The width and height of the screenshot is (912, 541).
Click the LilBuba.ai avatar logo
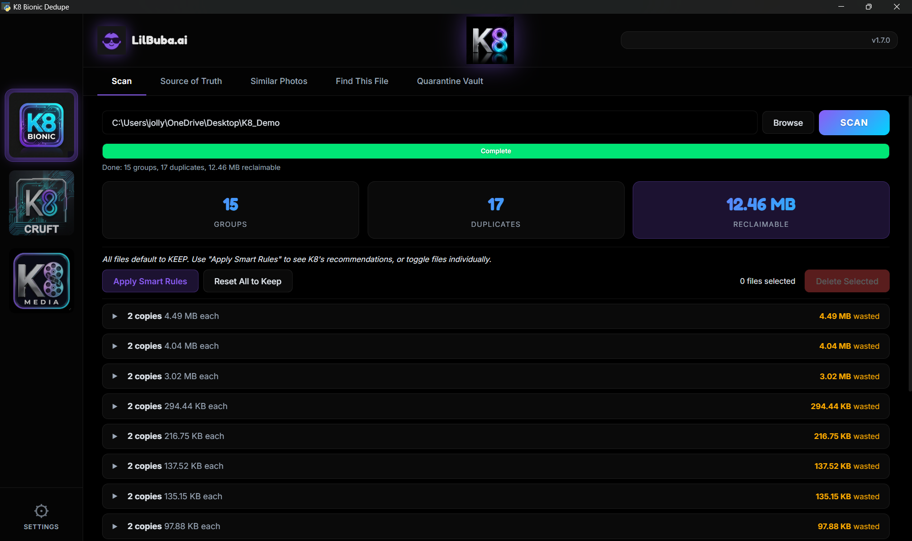tap(112, 40)
